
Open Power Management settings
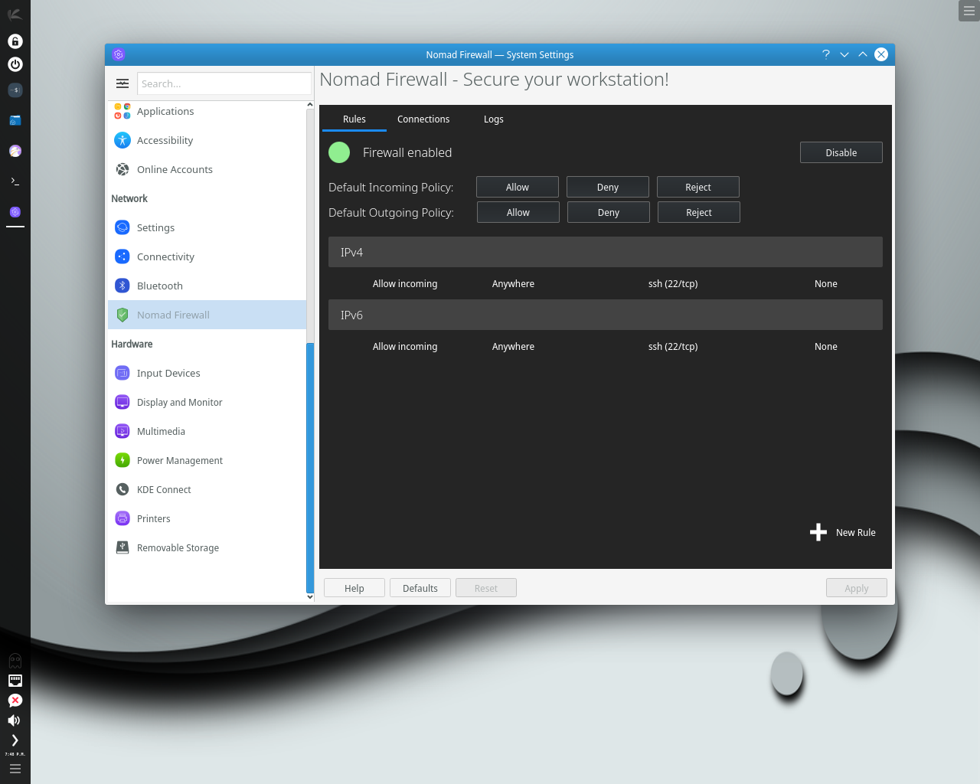tap(207, 460)
